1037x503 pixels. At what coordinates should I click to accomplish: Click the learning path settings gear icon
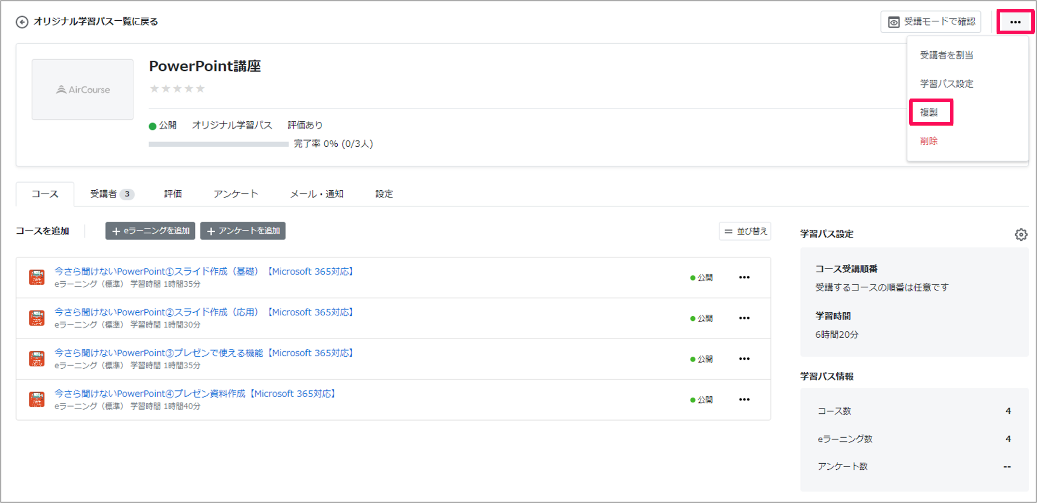(x=1021, y=234)
